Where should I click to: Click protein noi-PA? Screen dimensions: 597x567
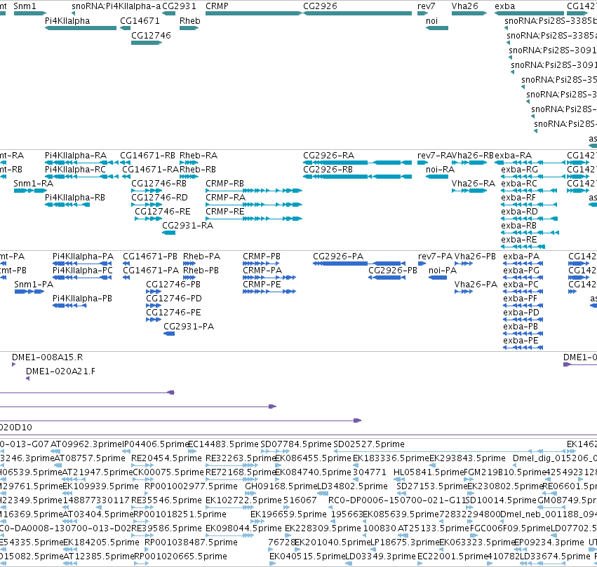(443, 271)
